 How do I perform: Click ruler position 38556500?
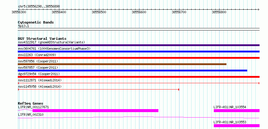(99, 12)
